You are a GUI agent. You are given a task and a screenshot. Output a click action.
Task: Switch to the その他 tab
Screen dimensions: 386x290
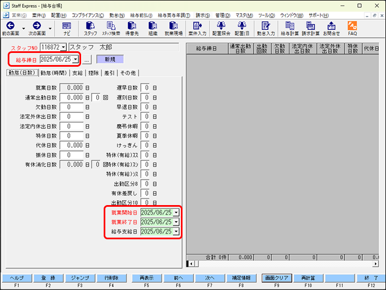click(128, 73)
